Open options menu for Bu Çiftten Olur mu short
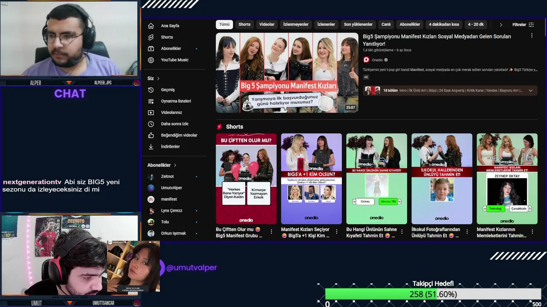Viewport: 547px width, 307px height. point(271,232)
